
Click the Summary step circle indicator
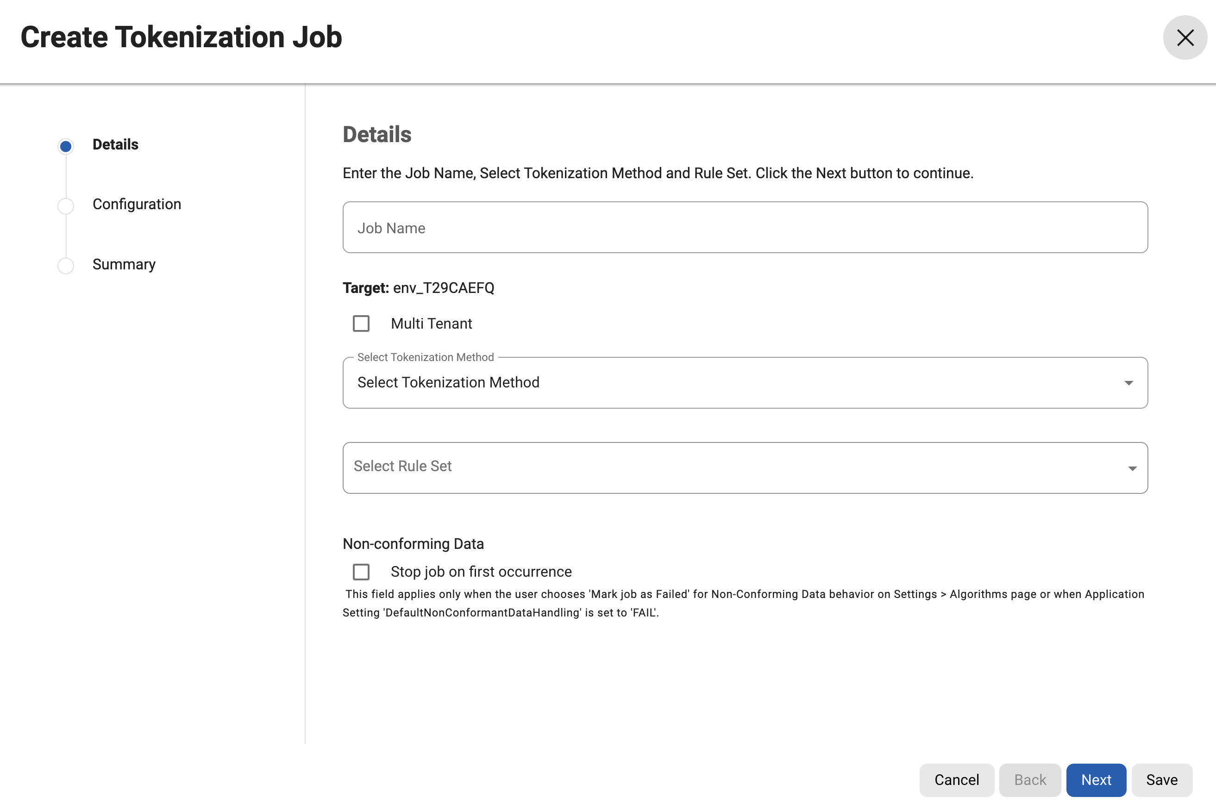tap(66, 266)
